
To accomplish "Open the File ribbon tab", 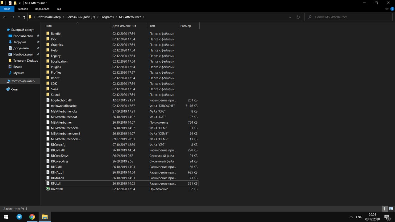I will click(7, 9).
